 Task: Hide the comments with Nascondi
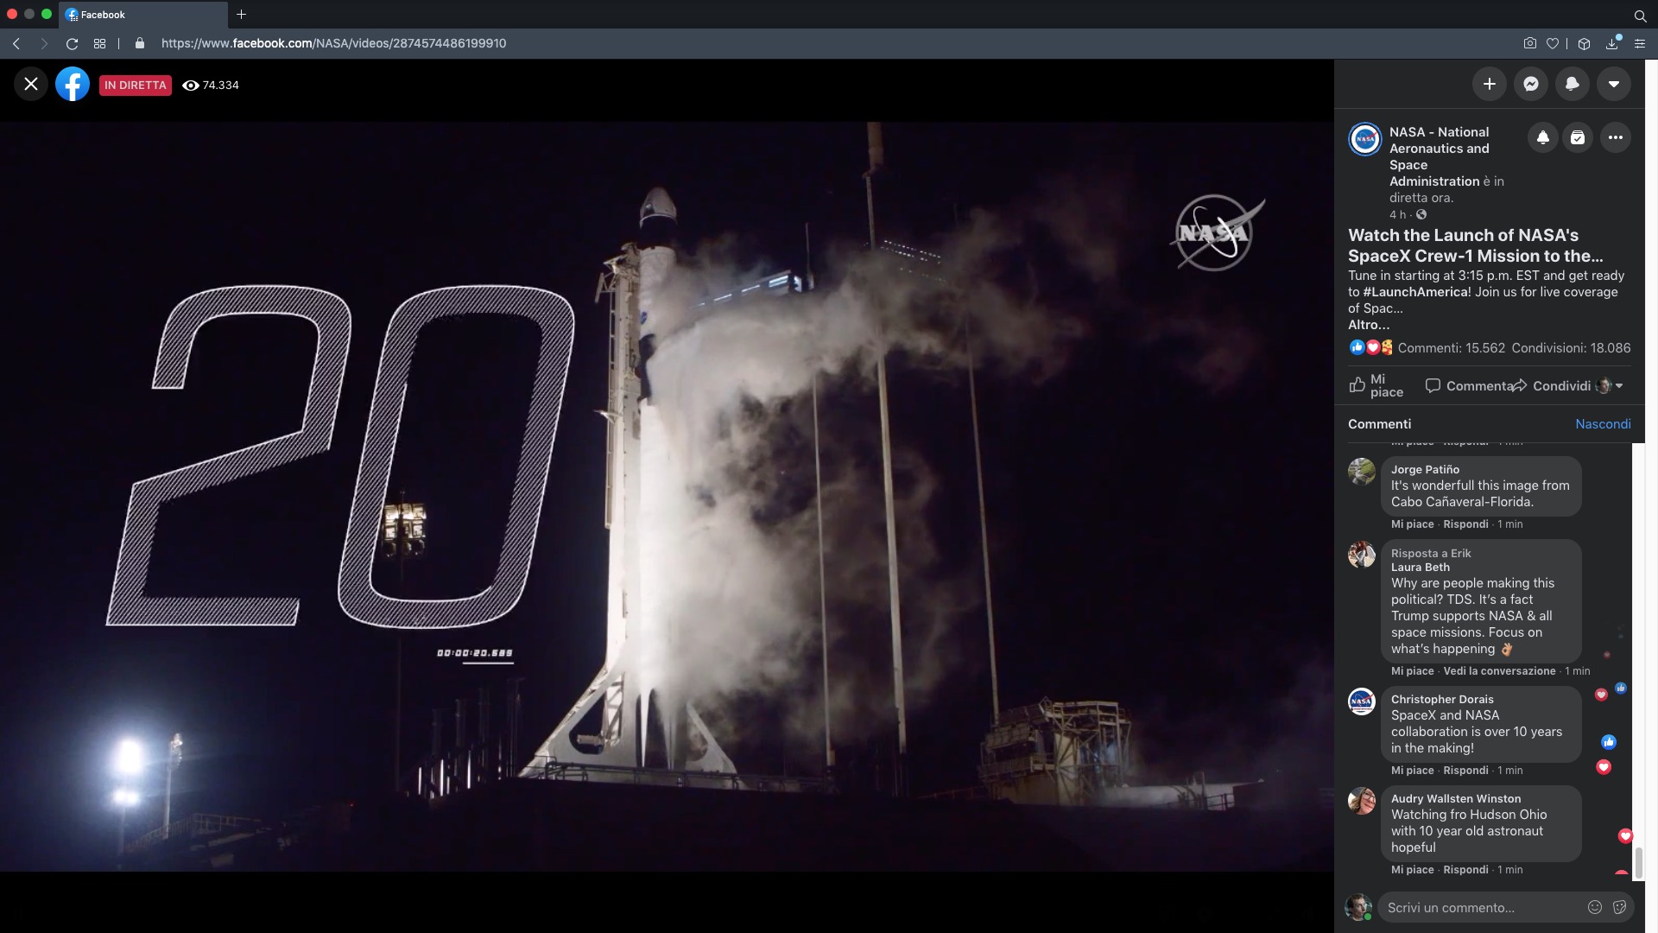point(1603,424)
